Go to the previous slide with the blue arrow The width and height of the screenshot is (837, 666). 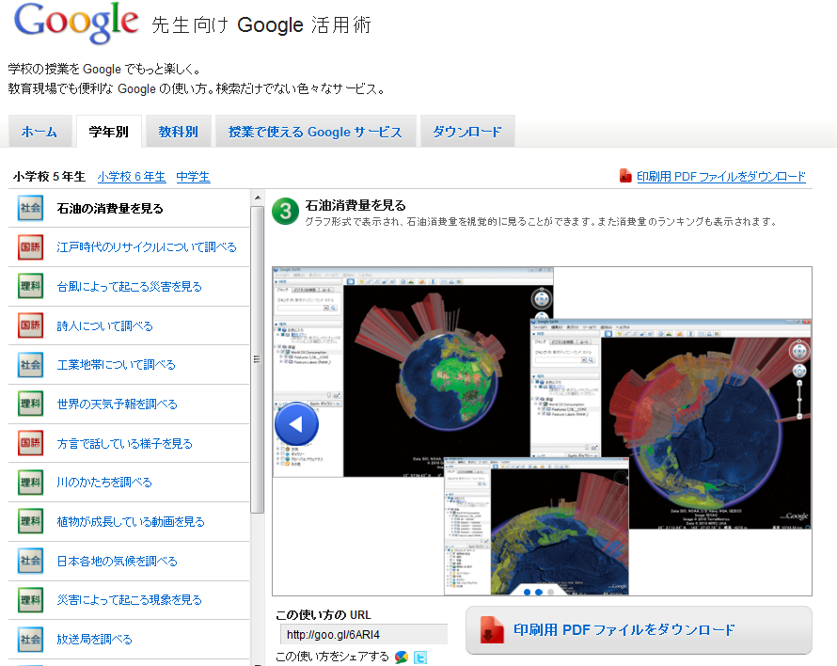296,424
